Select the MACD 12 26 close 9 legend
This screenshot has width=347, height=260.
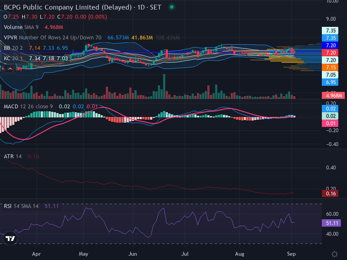(x=28, y=107)
